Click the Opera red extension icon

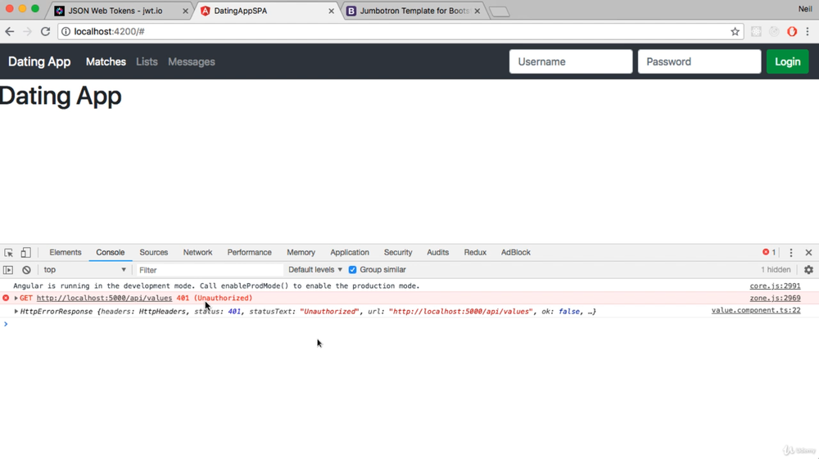tap(792, 31)
